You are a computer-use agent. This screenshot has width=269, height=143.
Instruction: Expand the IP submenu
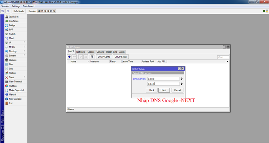point(10,43)
